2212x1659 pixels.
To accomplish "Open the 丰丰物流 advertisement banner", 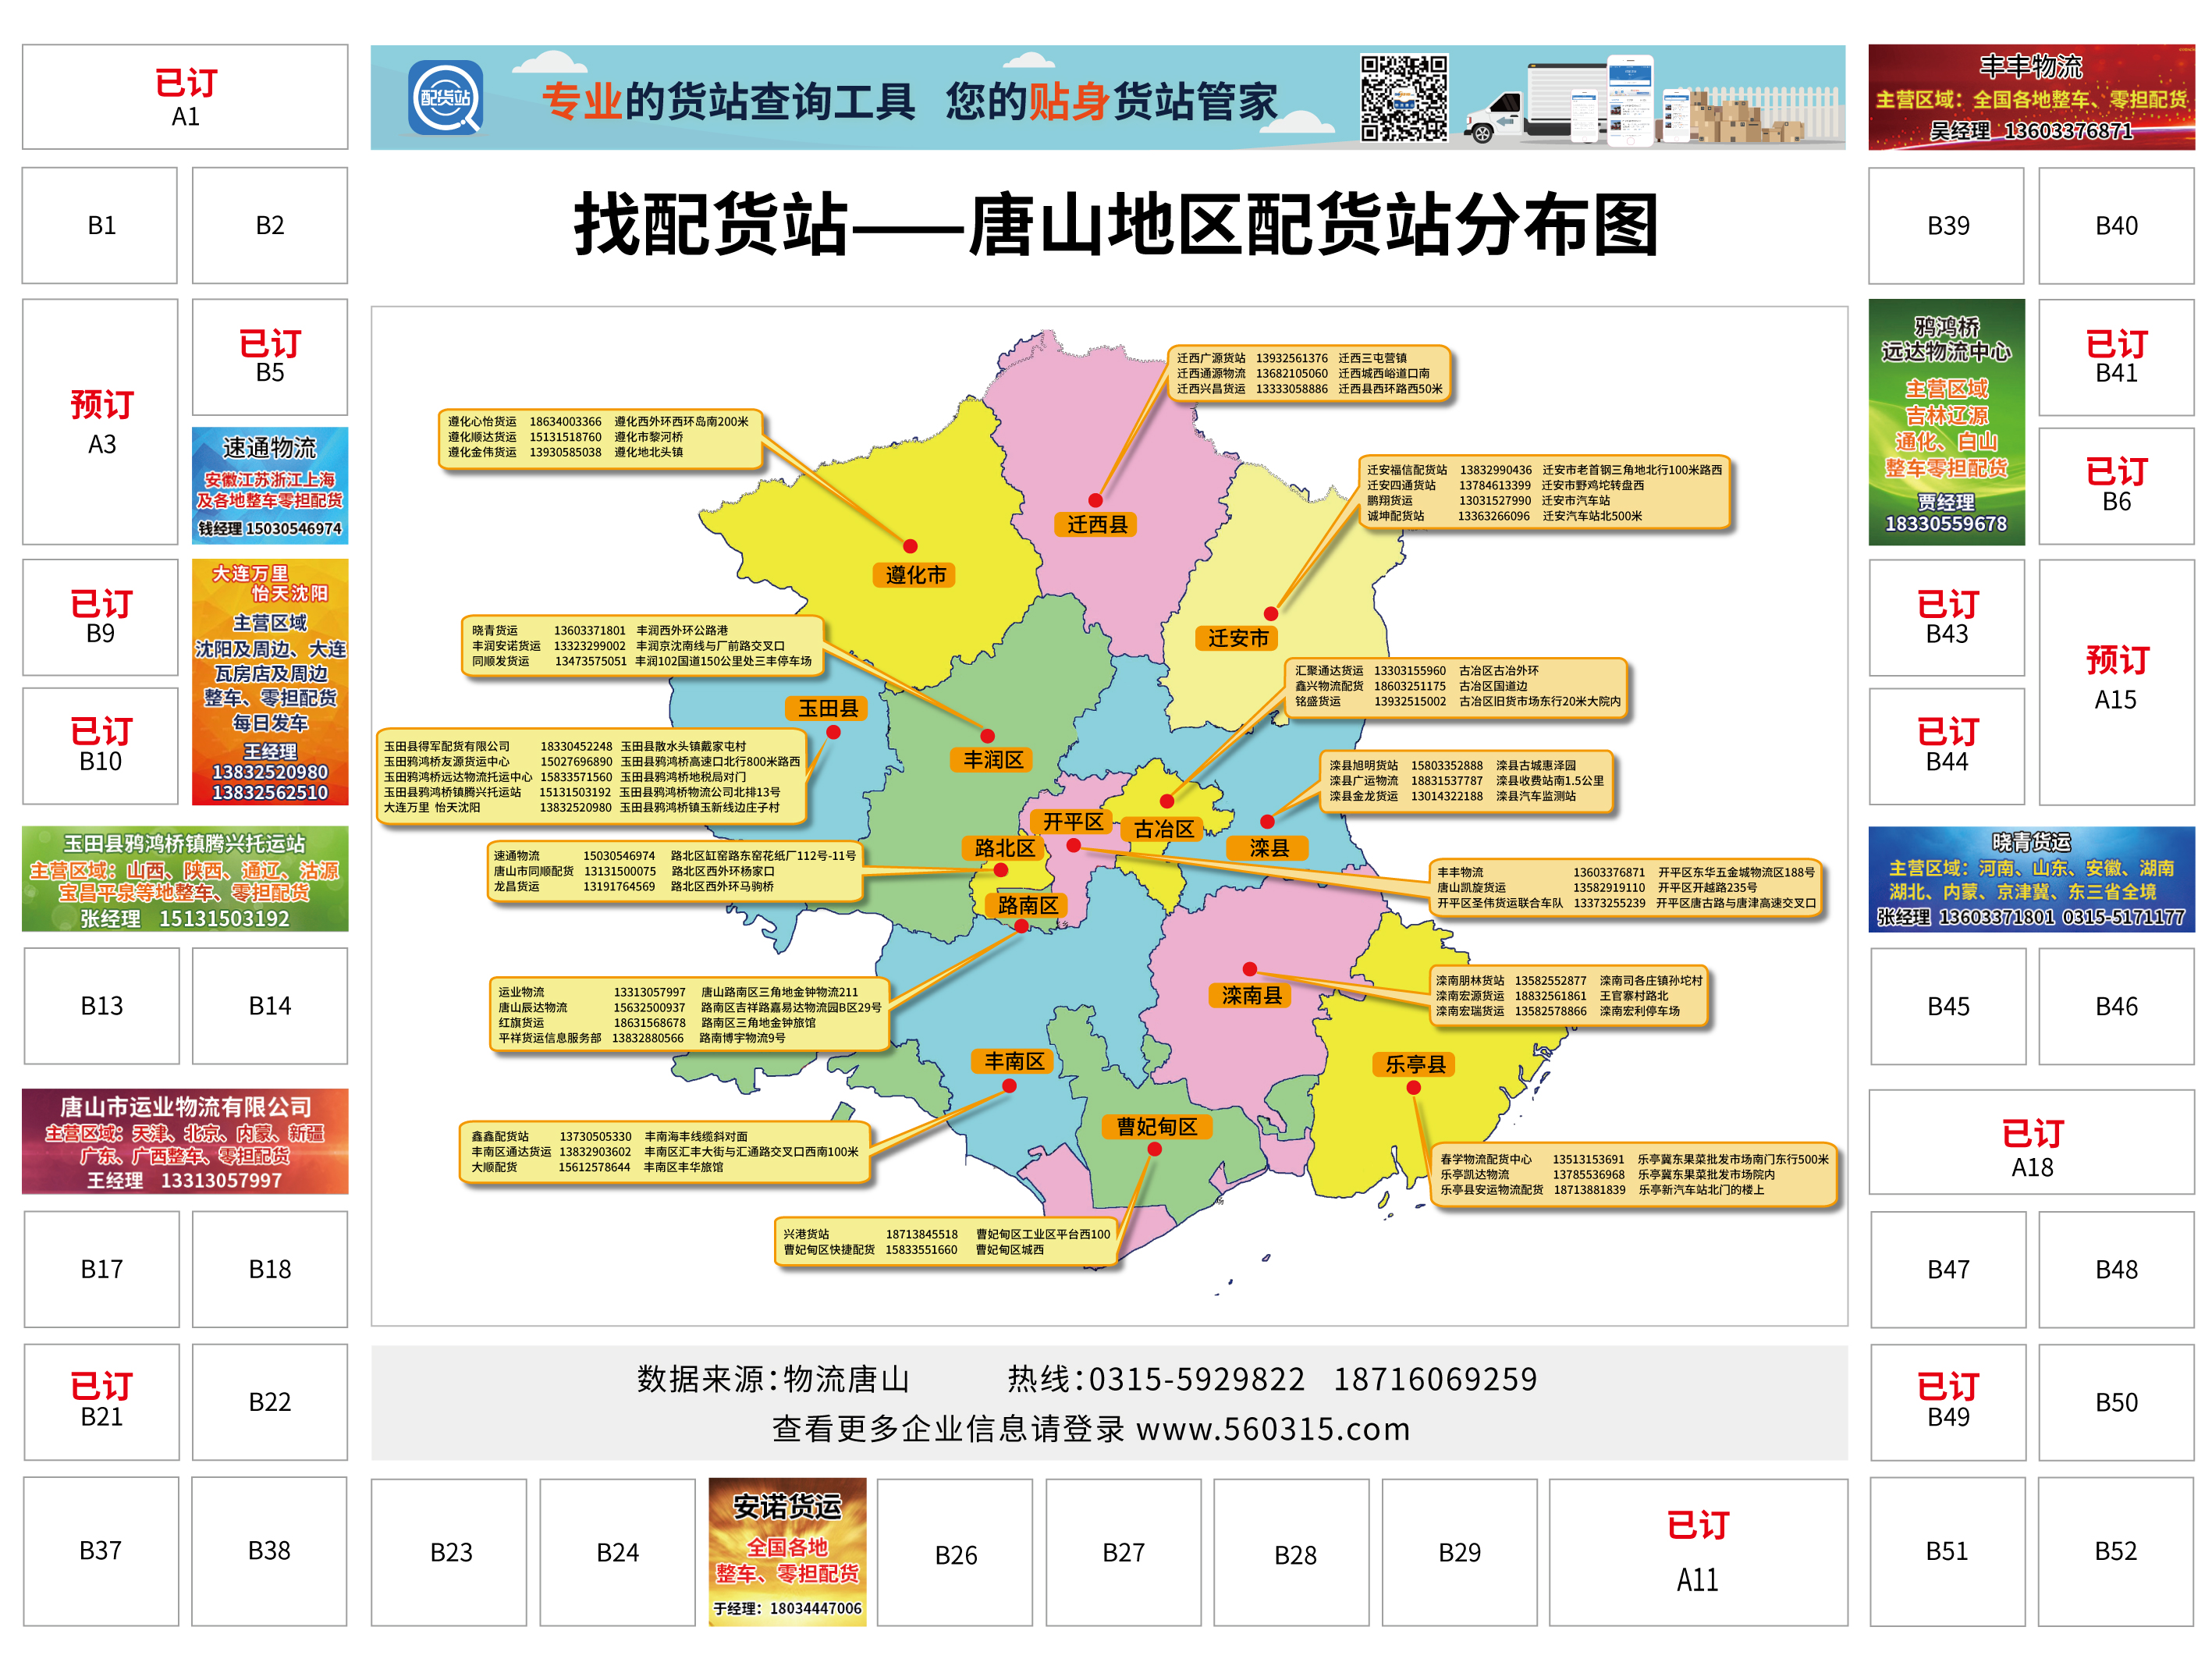I will [2031, 97].
